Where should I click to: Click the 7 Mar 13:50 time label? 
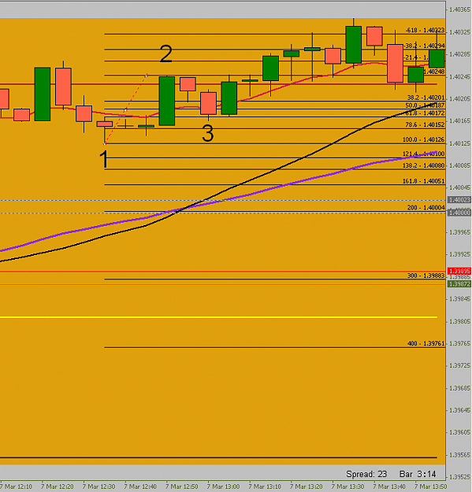[430, 486]
